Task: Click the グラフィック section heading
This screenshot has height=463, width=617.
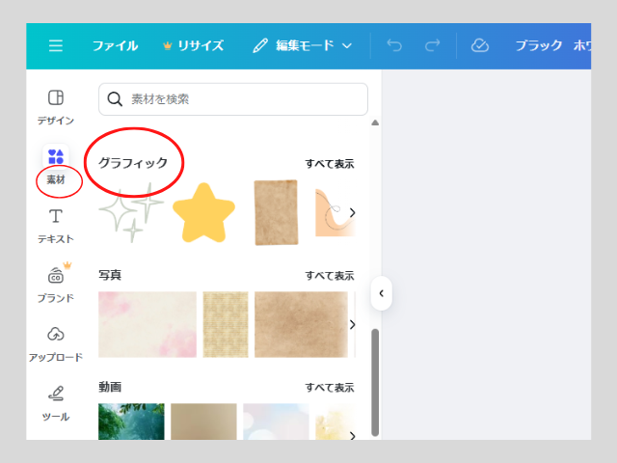Action: tap(133, 163)
